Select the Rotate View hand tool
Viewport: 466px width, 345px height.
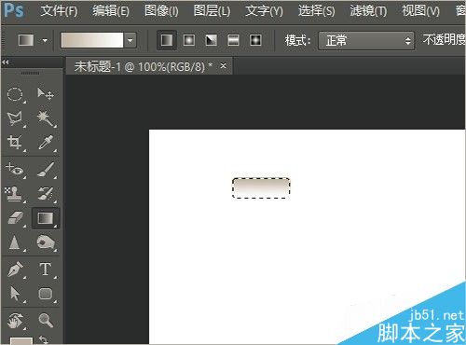click(15, 320)
